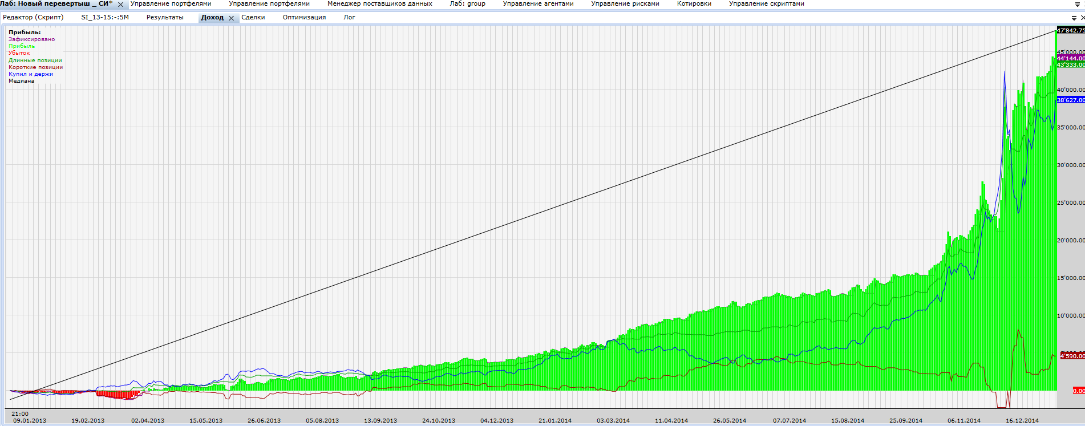Select the SI_13-15:-:5M tab
Screen dimensions: 1085x426
click(105, 18)
